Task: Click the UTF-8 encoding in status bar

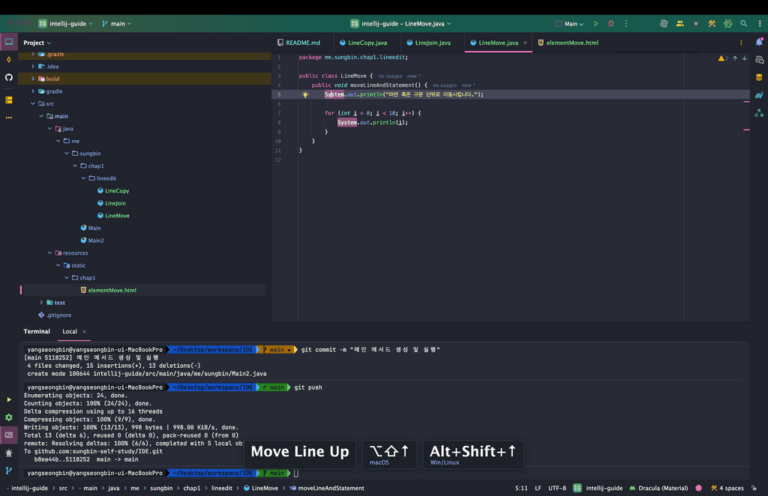Action: [557, 488]
